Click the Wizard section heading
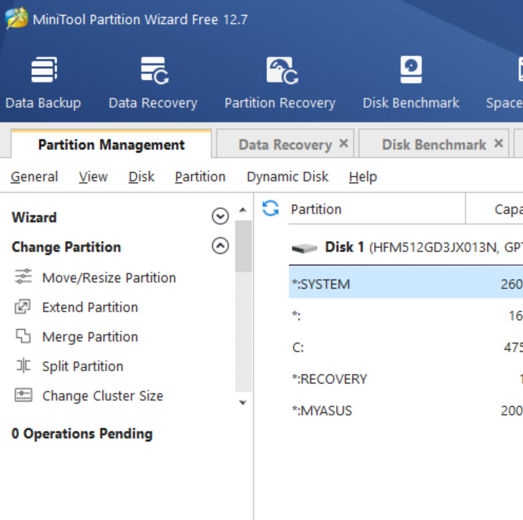Image resolution: width=523 pixels, height=520 pixels. [34, 217]
